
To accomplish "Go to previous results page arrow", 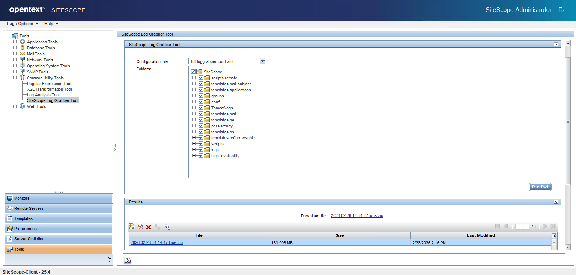I will pos(506,226).
